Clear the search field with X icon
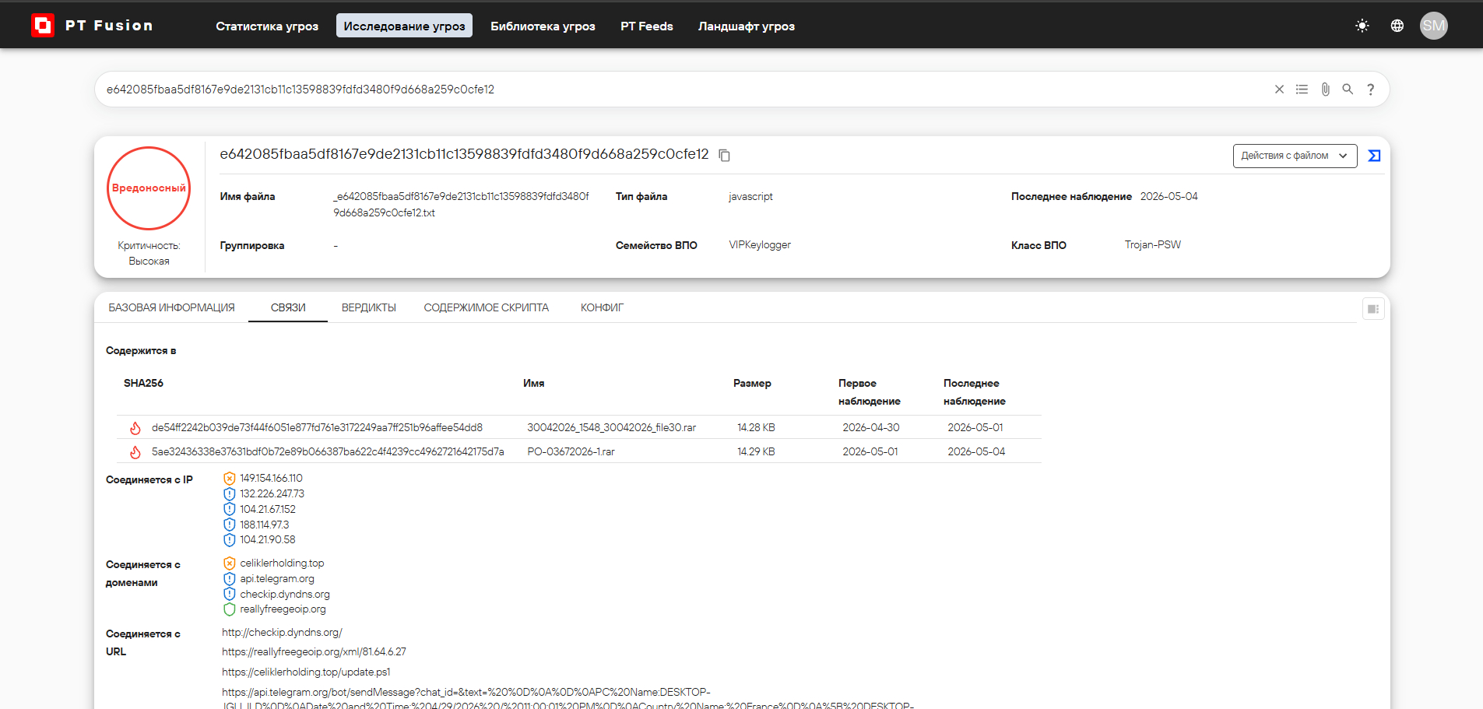 point(1279,90)
